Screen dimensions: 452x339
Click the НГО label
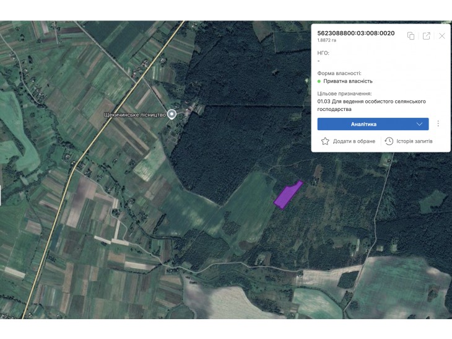point(323,53)
